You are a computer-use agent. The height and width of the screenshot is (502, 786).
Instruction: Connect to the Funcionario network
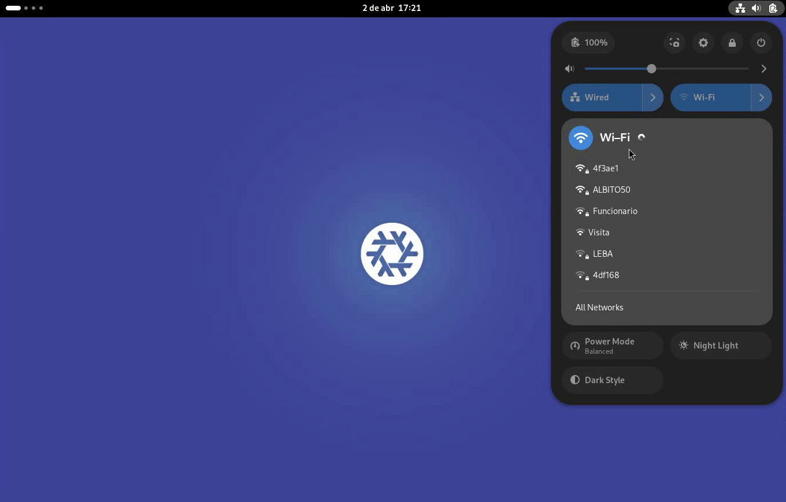[x=667, y=211]
